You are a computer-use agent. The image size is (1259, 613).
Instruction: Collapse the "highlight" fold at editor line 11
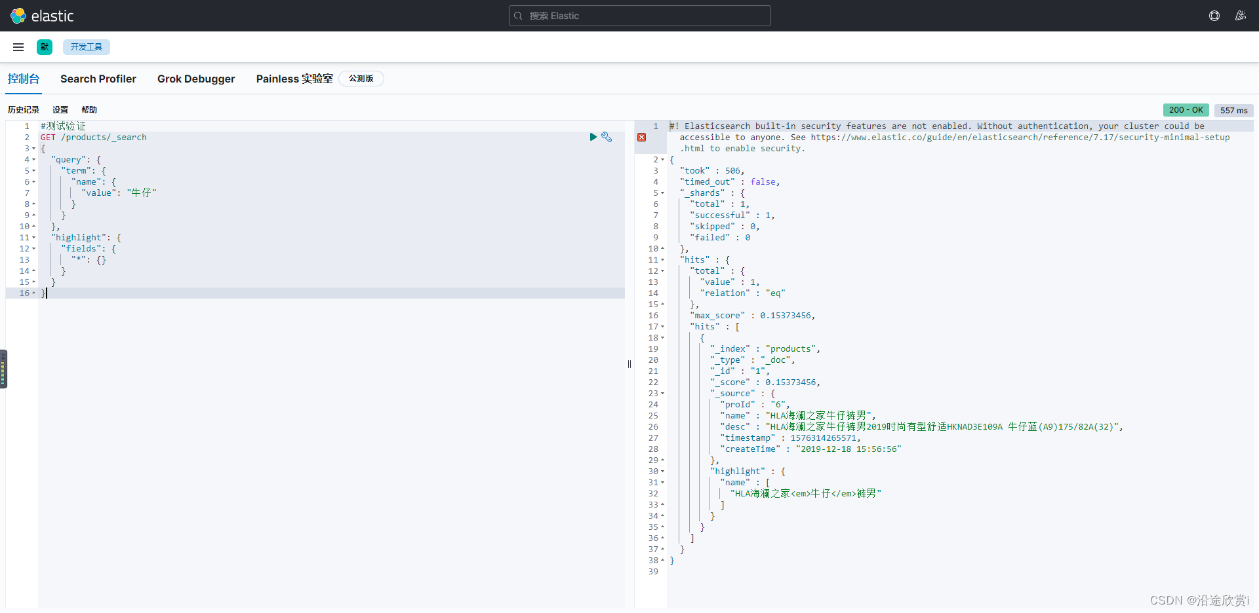(34, 238)
